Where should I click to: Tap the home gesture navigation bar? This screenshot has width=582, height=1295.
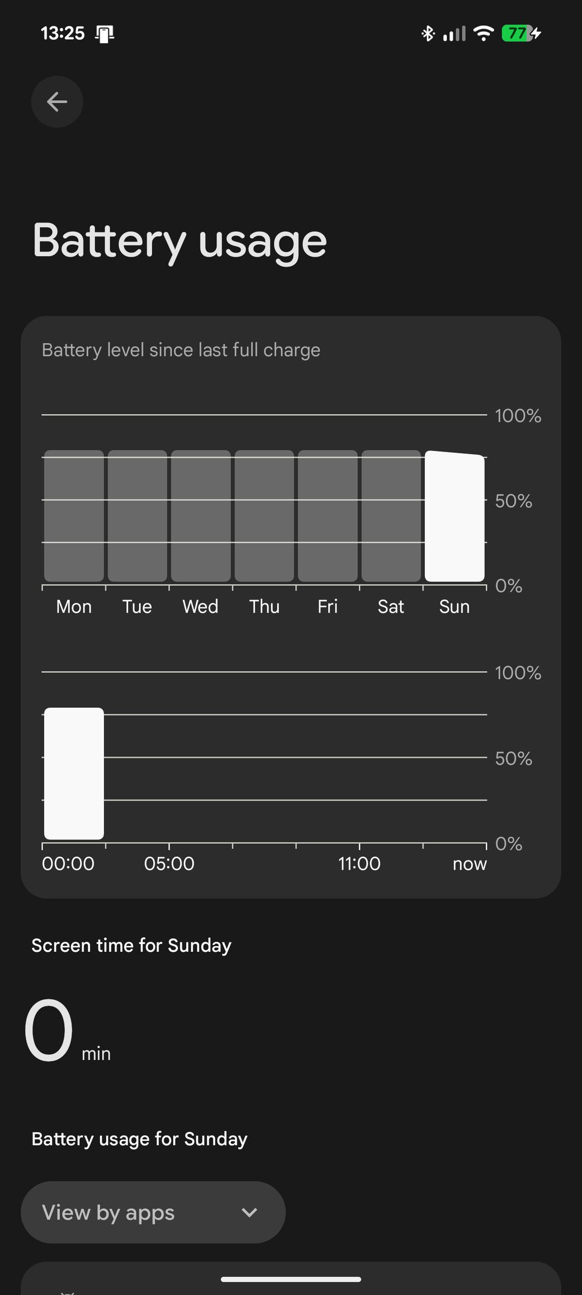[x=291, y=1279]
